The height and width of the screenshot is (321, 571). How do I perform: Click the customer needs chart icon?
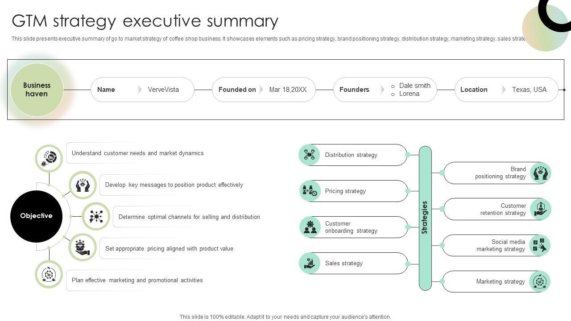49,158
